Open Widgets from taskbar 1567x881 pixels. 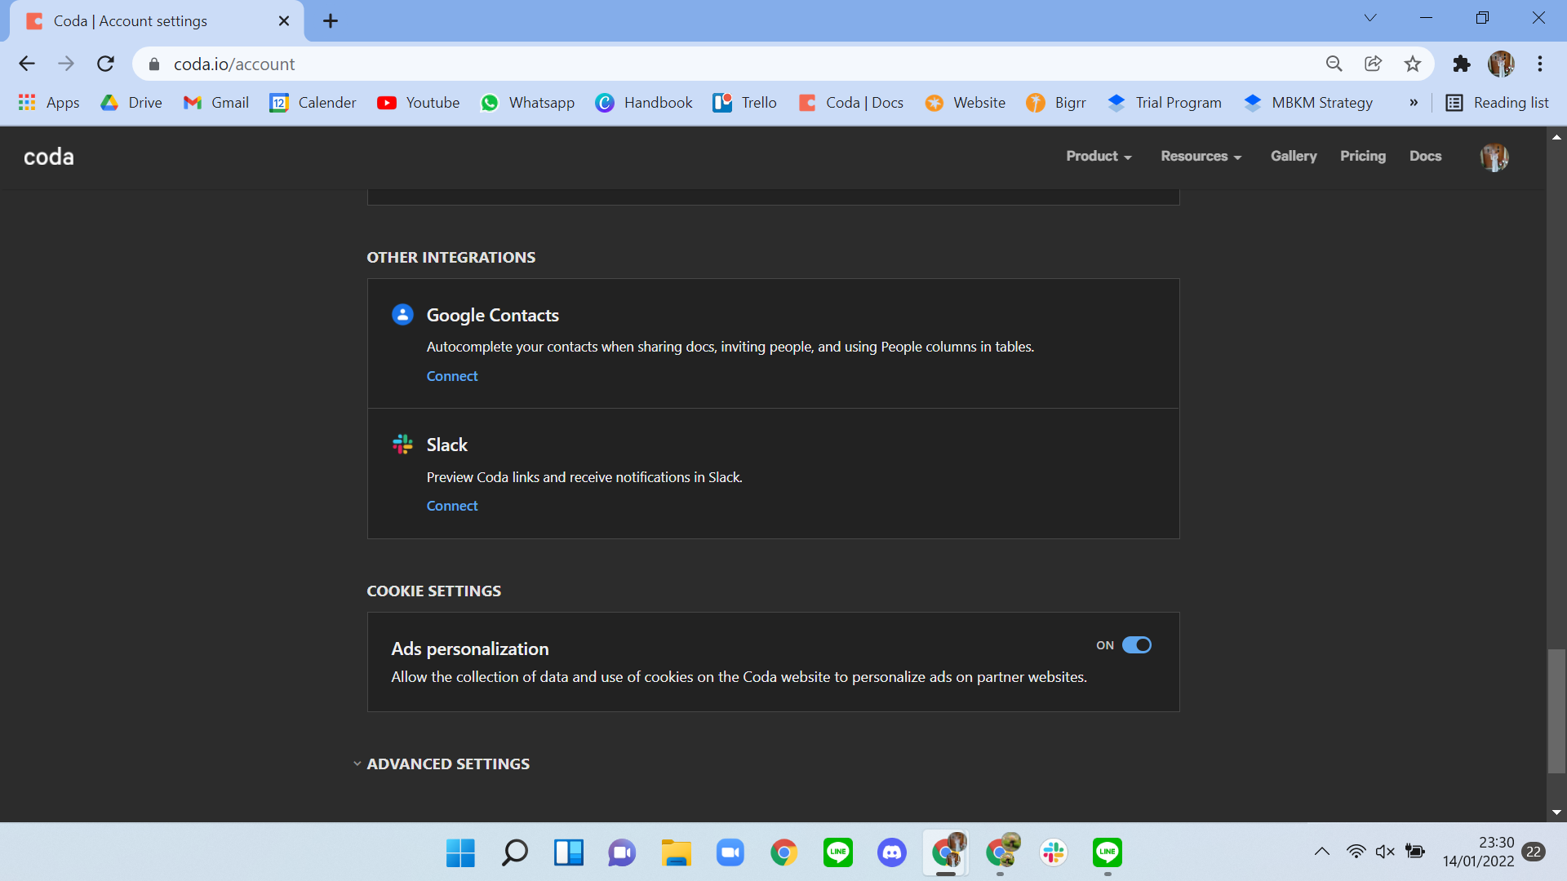(x=568, y=852)
